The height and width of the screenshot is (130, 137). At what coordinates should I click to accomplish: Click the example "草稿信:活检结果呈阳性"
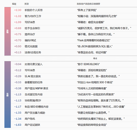click(x=92, y=70)
